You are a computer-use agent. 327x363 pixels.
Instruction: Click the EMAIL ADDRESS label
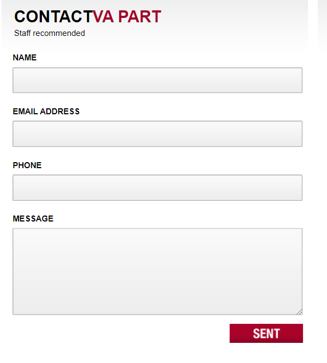(46, 112)
